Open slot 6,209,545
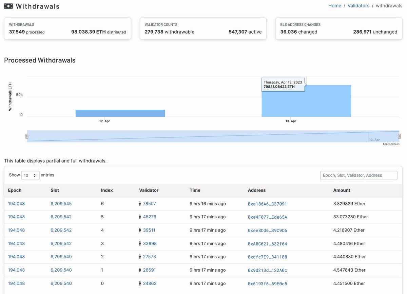 coord(61,204)
